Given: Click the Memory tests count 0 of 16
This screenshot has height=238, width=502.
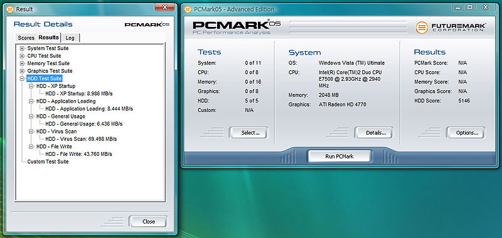Looking at the screenshot, I should [253, 82].
